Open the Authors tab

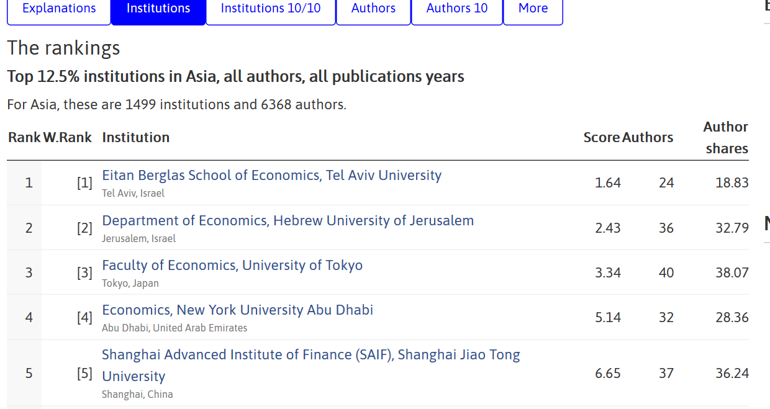(x=373, y=9)
